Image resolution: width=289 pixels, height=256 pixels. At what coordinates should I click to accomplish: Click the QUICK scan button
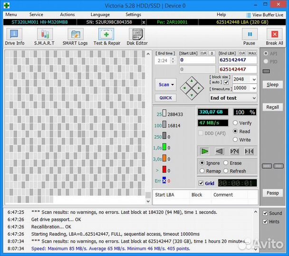tap(165, 98)
